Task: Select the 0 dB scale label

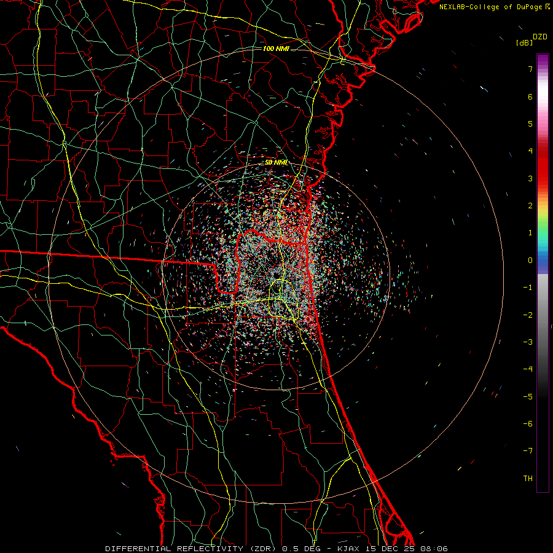Action: point(530,261)
